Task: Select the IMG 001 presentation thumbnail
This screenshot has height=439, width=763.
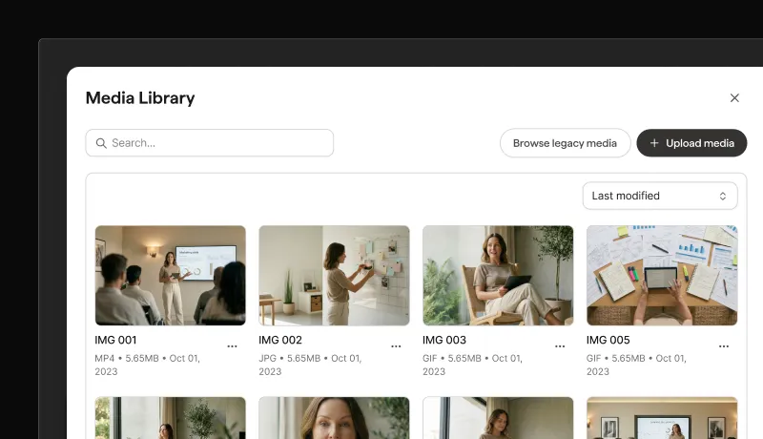Action: (x=171, y=276)
